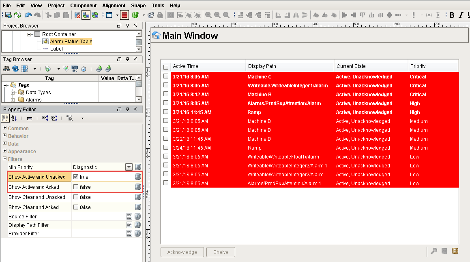Open the Min Priority dropdown

(129, 167)
